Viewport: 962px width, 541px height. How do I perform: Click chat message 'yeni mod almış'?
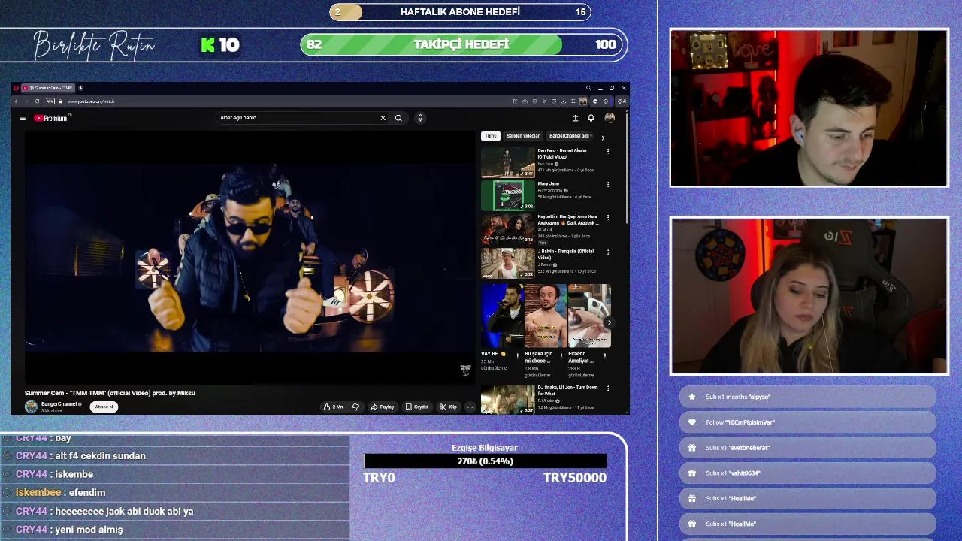pyautogui.click(x=89, y=530)
